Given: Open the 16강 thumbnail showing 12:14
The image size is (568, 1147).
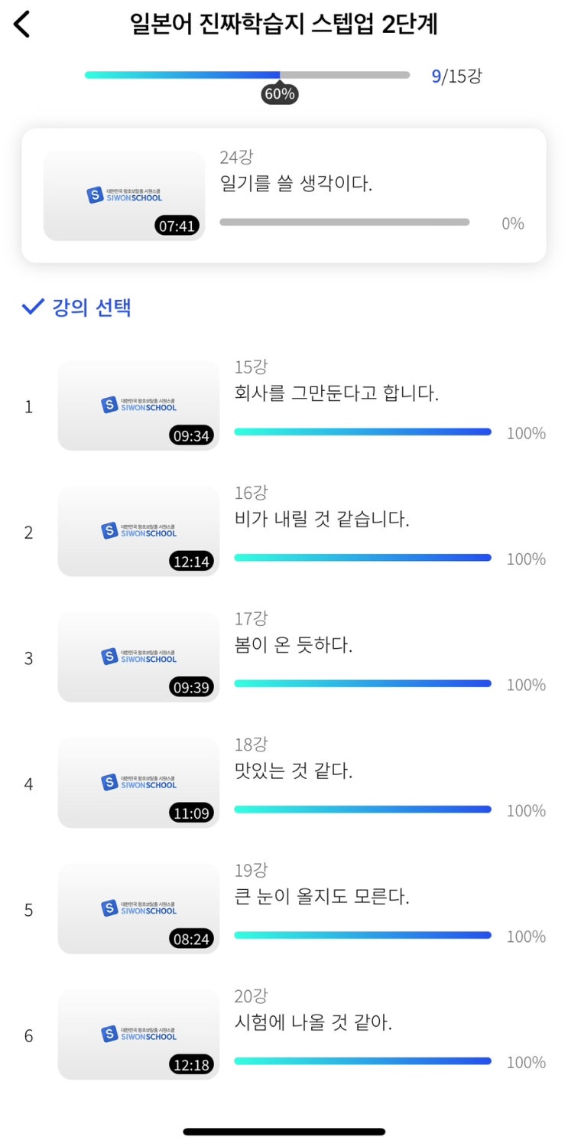Looking at the screenshot, I should (138, 531).
